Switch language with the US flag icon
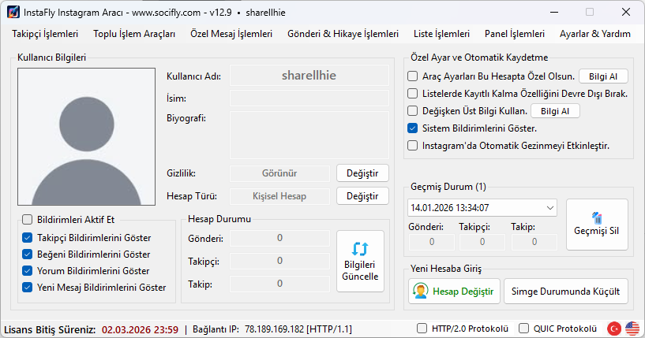Viewport: 645px width, 338px height. pyautogui.click(x=632, y=329)
